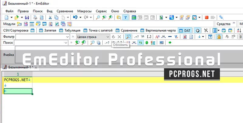This screenshot has width=243, height=123.
Task: Click the CSV/Сортировка normal mode icon
Action: pos(33,31)
